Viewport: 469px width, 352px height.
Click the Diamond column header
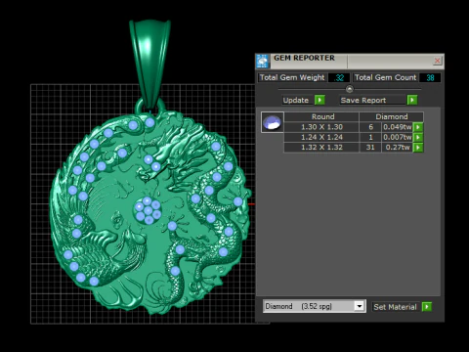point(392,116)
